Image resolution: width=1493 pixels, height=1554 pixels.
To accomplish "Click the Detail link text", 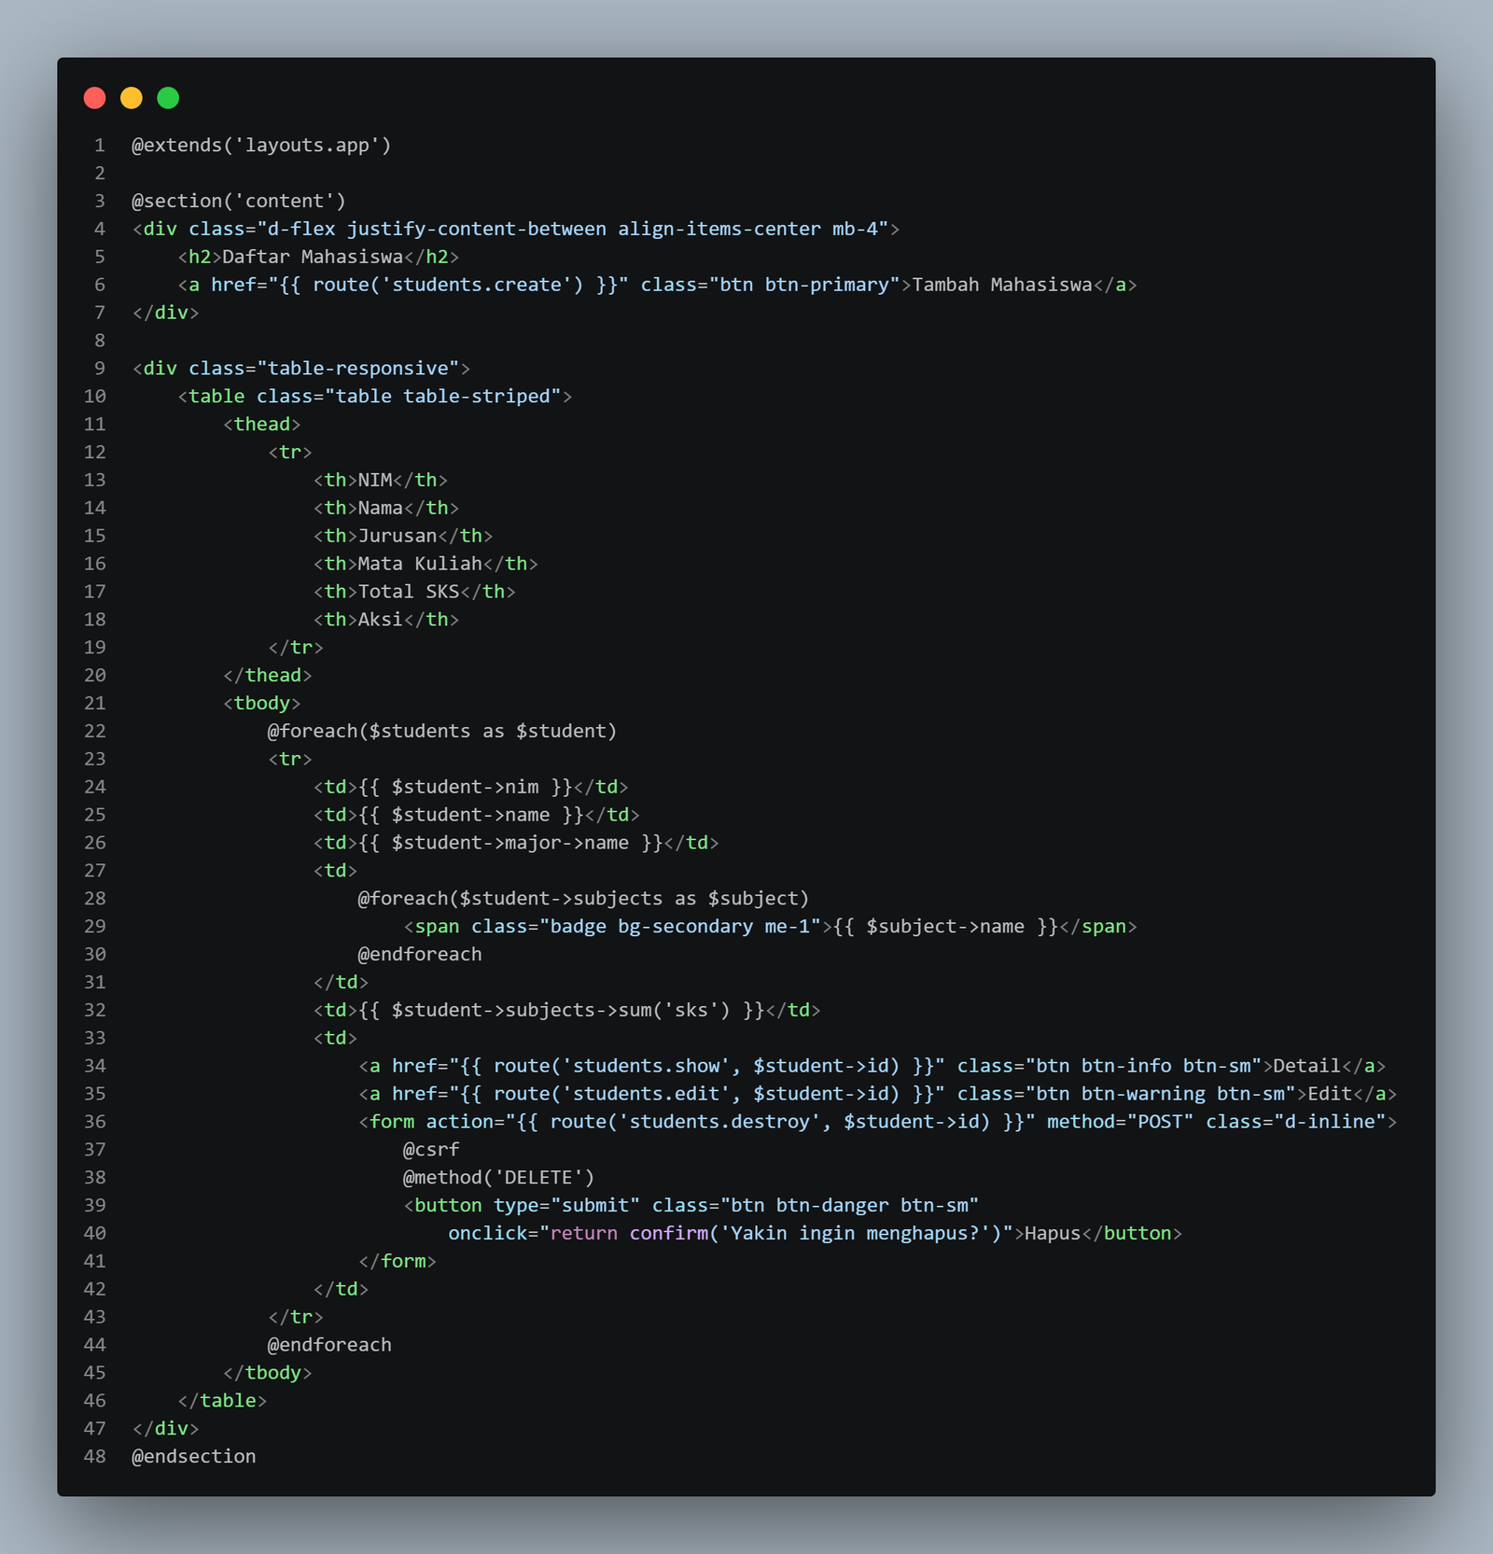I will point(1307,1067).
